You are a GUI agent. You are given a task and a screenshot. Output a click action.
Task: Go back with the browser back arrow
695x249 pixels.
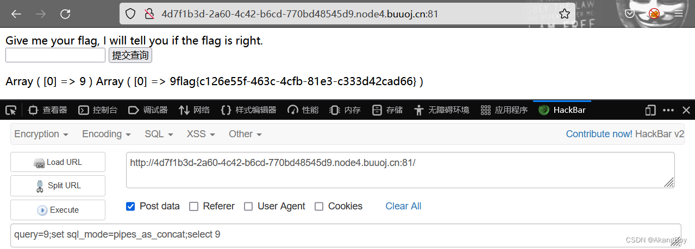16,14
